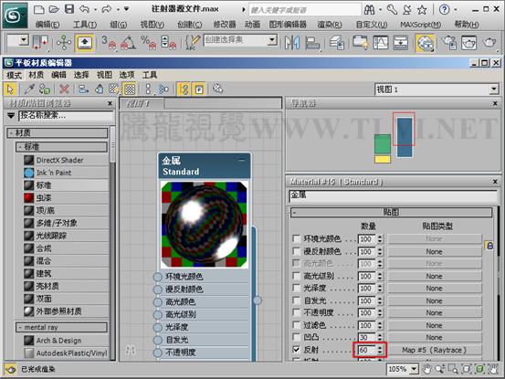Click the pan hand tool in status bar

coord(426,369)
